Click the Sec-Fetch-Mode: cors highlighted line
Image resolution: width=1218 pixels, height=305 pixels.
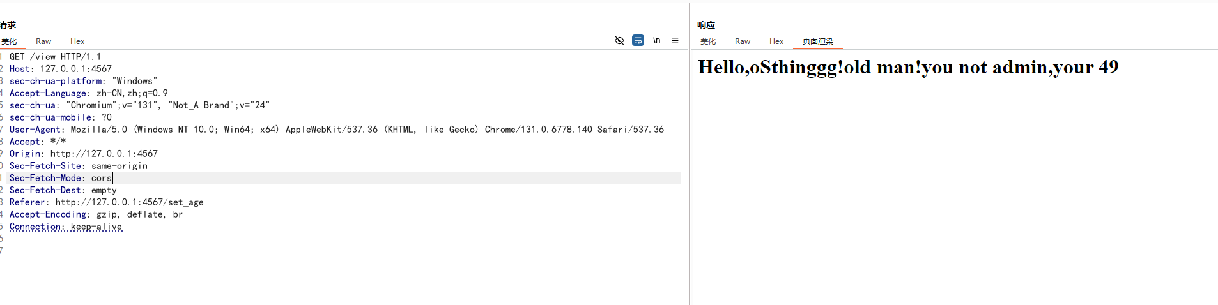(61, 178)
